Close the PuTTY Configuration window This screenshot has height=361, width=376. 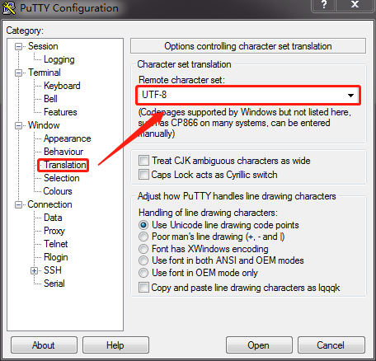(x=355, y=5)
